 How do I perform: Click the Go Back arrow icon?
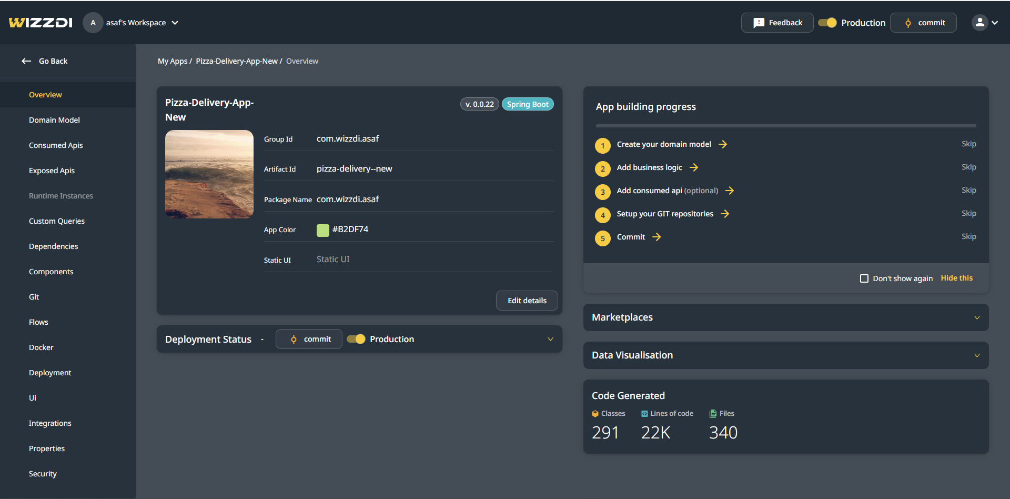tap(26, 61)
